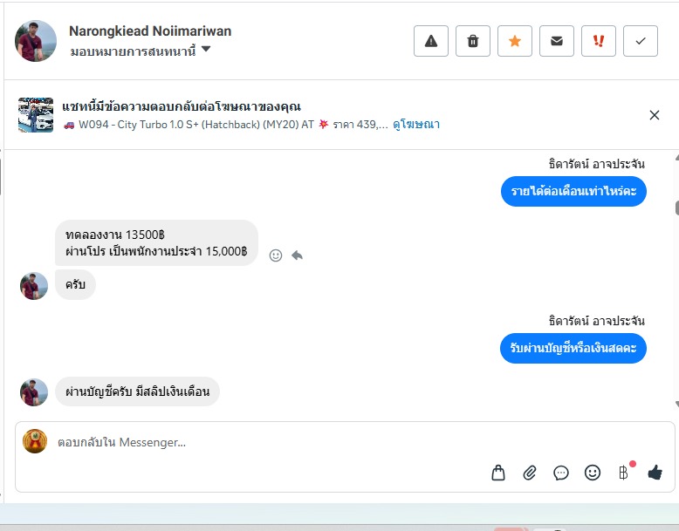Image resolution: width=679 pixels, height=531 pixels.
Task: Send a thumbs-up like
Action: tap(655, 473)
